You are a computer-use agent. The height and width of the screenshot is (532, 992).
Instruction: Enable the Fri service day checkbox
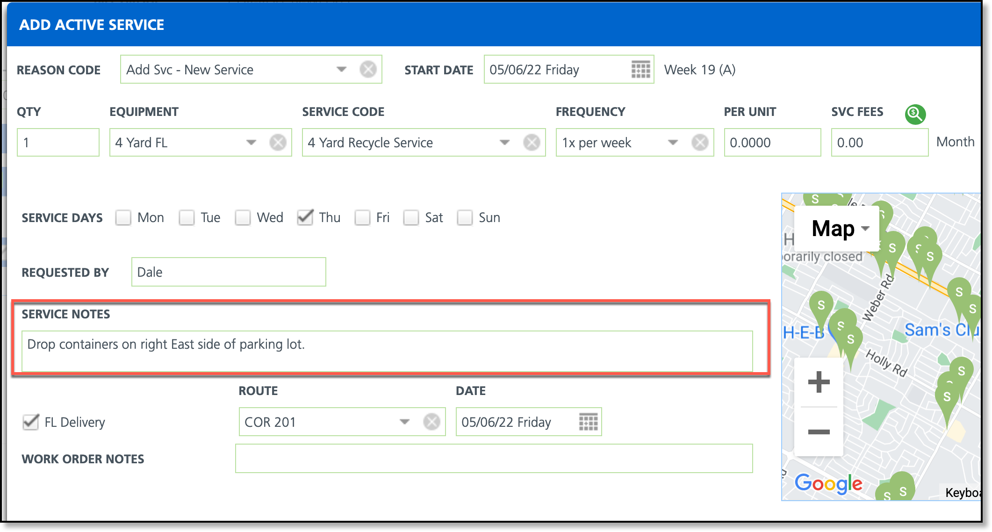coord(362,217)
